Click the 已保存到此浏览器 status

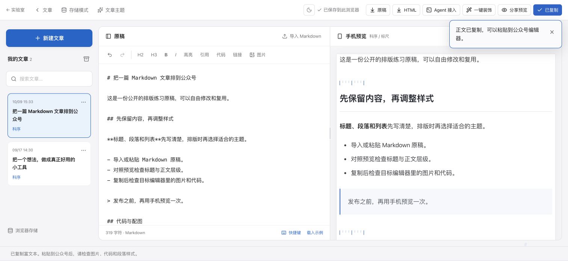click(x=338, y=10)
